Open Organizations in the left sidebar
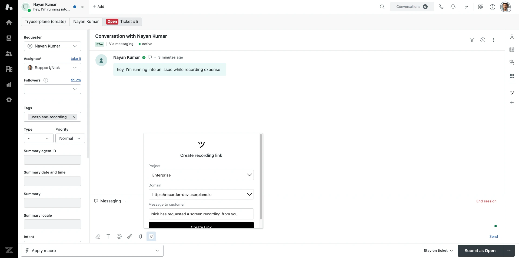 (x=9, y=69)
